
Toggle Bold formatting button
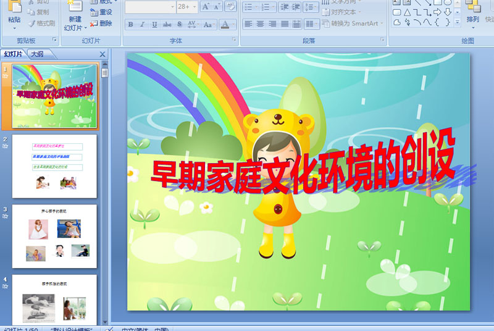point(130,24)
